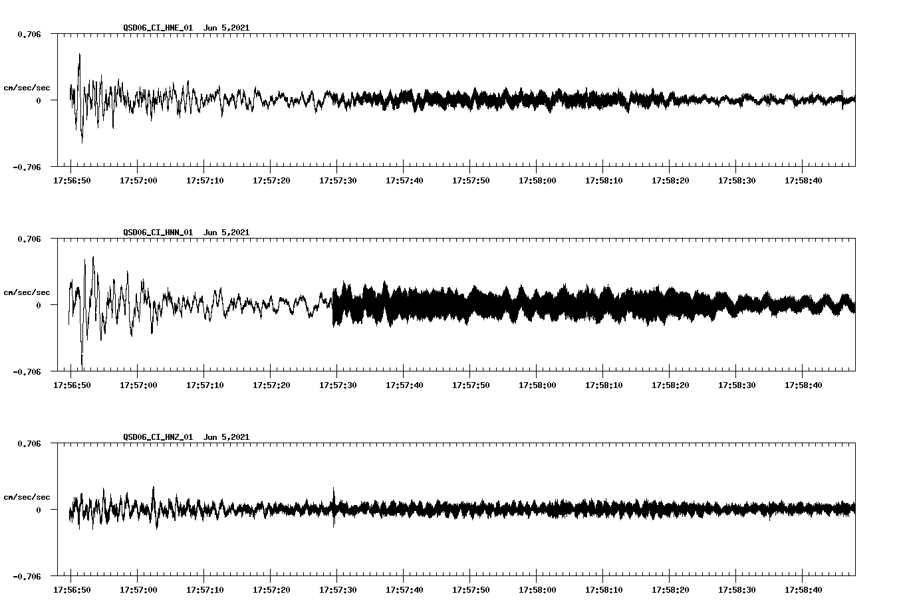This screenshot has width=903, height=614.
Task: Click the -0.706 lower limit on HNZ axis
Action: tap(27, 576)
